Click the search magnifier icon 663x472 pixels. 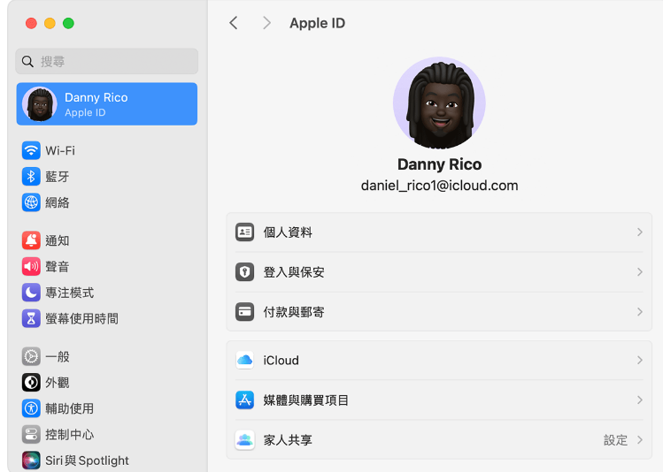pyautogui.click(x=27, y=62)
